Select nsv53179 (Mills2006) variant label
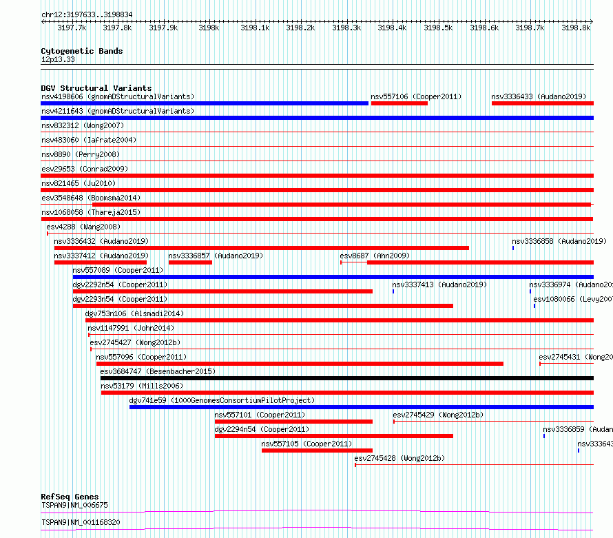Screen dimensions: 613x538 click(x=142, y=386)
